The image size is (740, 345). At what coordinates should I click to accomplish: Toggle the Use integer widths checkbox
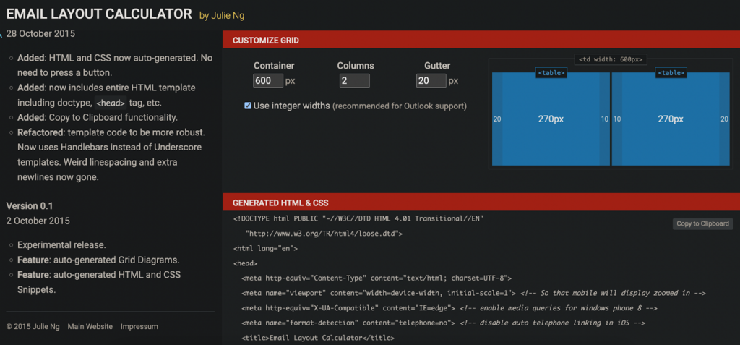248,106
